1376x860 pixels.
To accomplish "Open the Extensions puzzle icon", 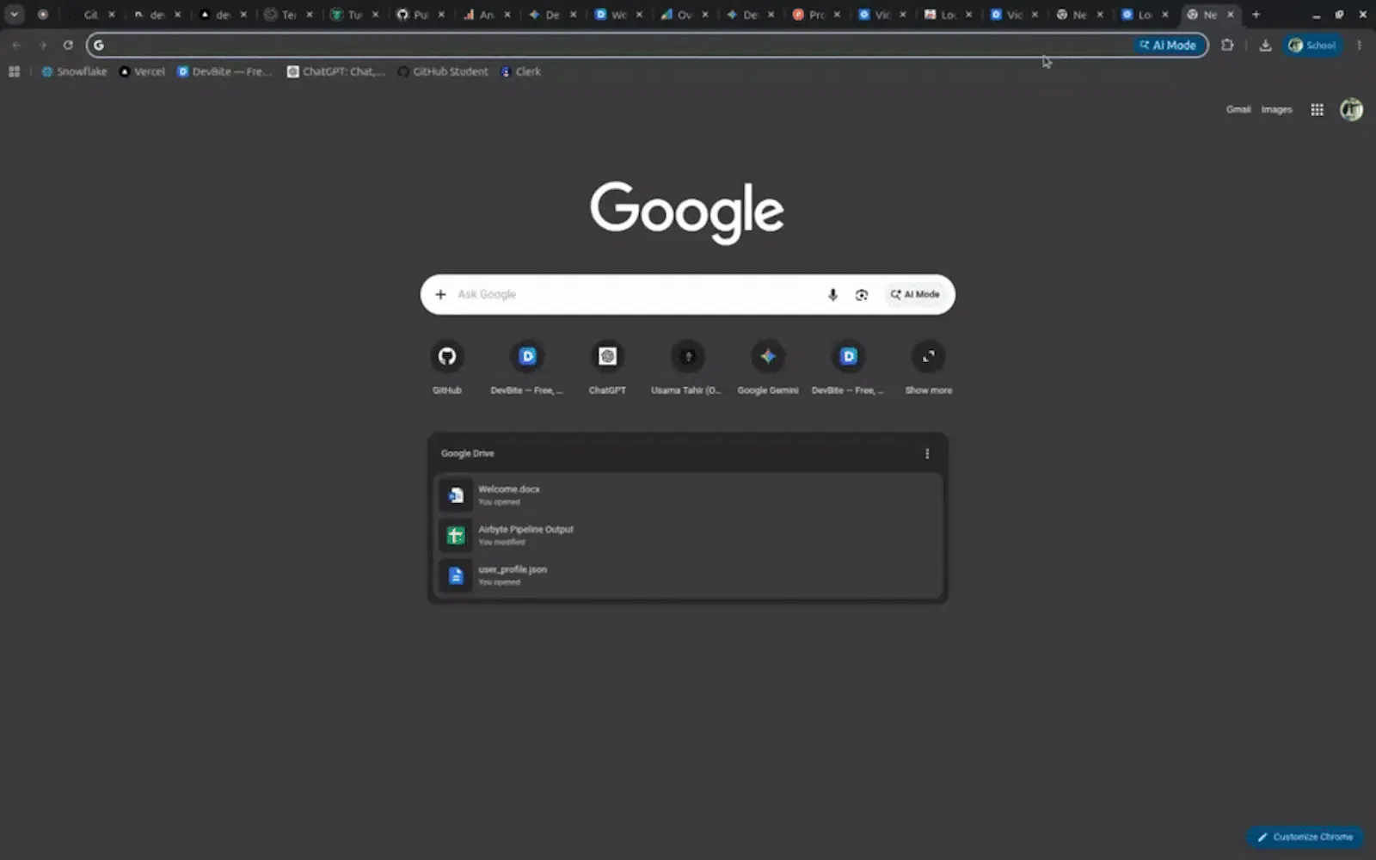I will [x=1227, y=45].
